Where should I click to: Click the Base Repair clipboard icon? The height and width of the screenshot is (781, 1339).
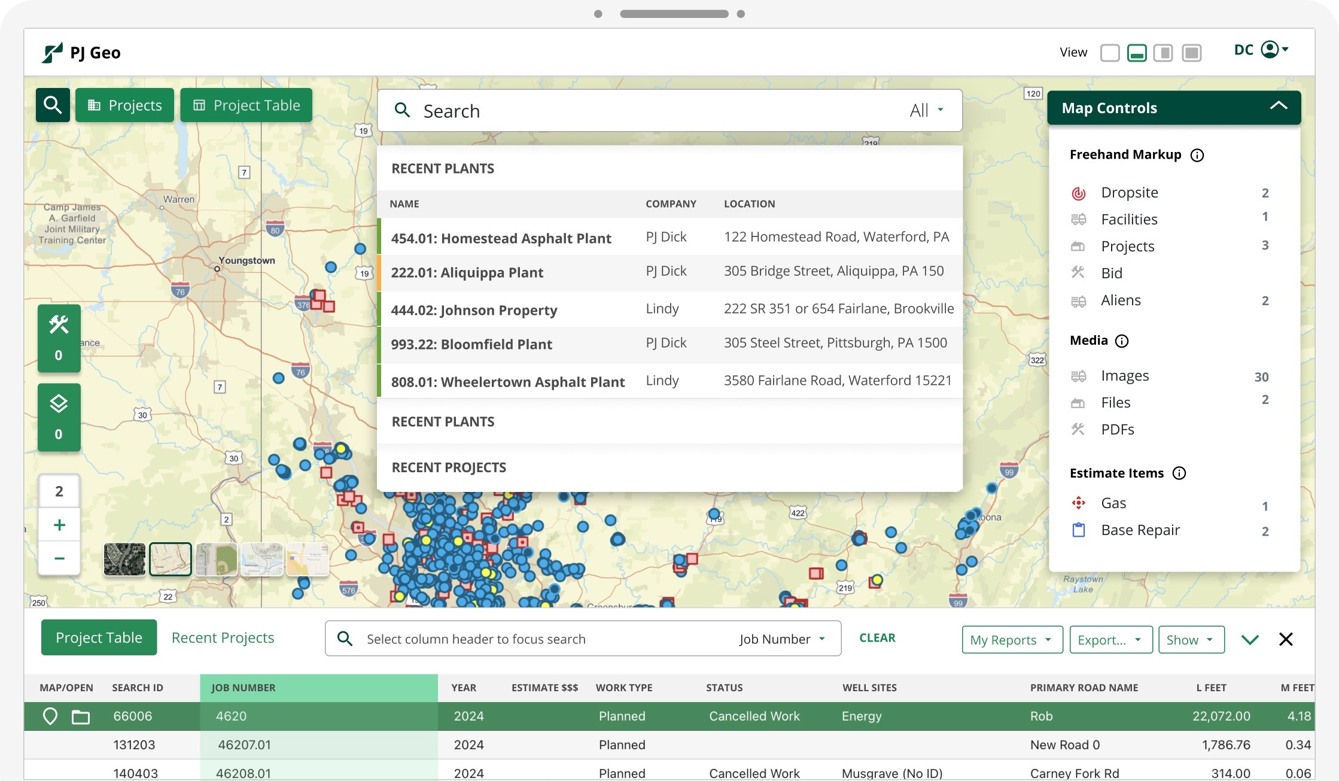point(1079,530)
